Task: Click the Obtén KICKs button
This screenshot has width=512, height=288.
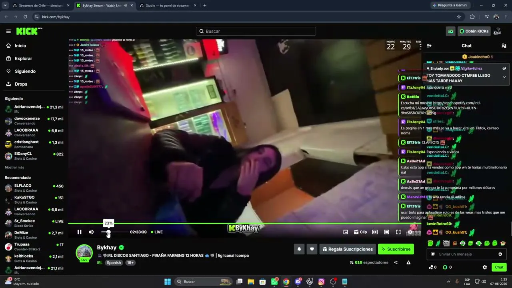Action: [x=474, y=31]
